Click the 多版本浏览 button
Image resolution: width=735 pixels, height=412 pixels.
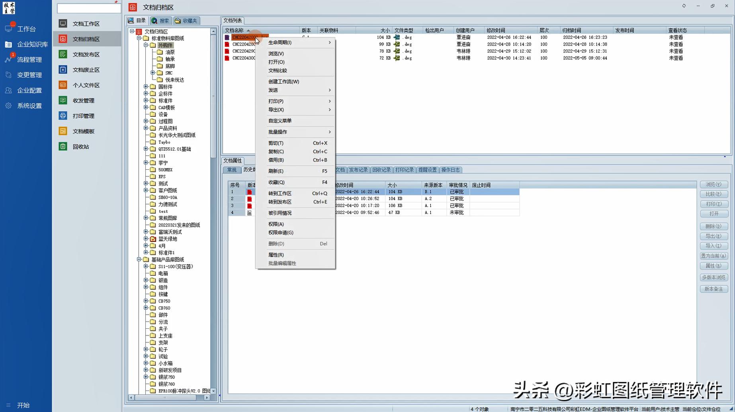tap(713, 277)
